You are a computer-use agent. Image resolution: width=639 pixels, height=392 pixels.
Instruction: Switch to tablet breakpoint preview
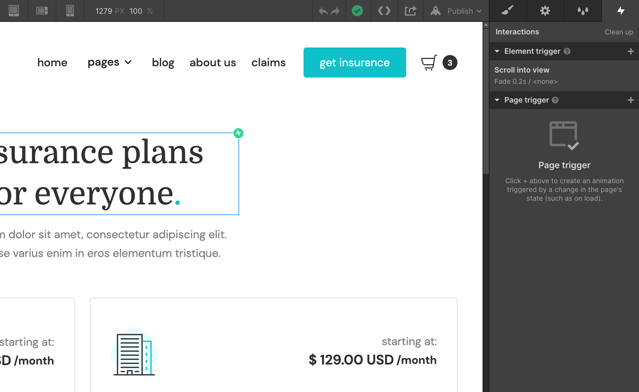[x=42, y=11]
